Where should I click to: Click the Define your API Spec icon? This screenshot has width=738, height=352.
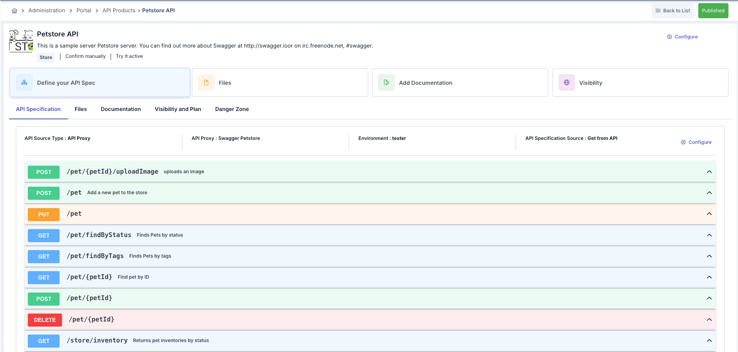click(x=24, y=82)
